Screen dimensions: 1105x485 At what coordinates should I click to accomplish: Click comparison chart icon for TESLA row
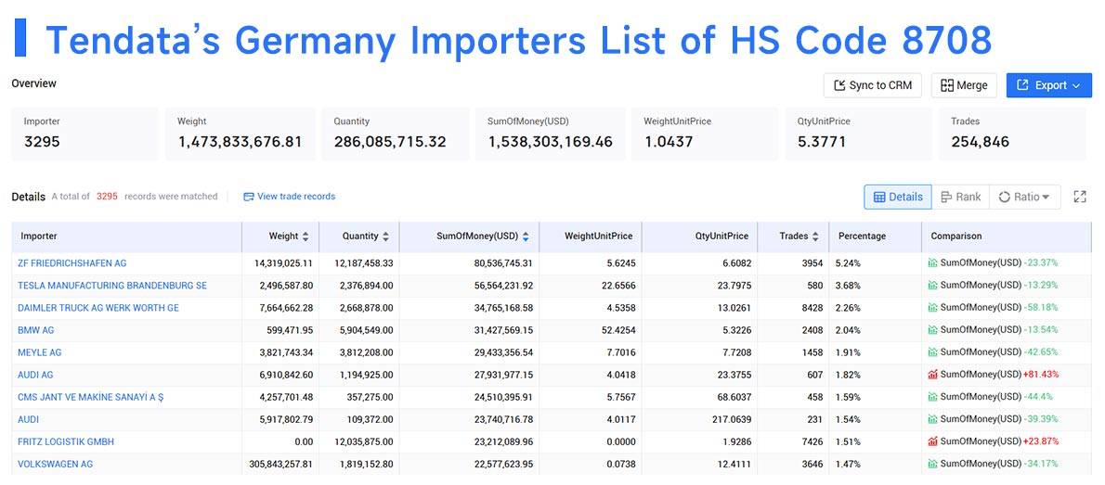[933, 286]
